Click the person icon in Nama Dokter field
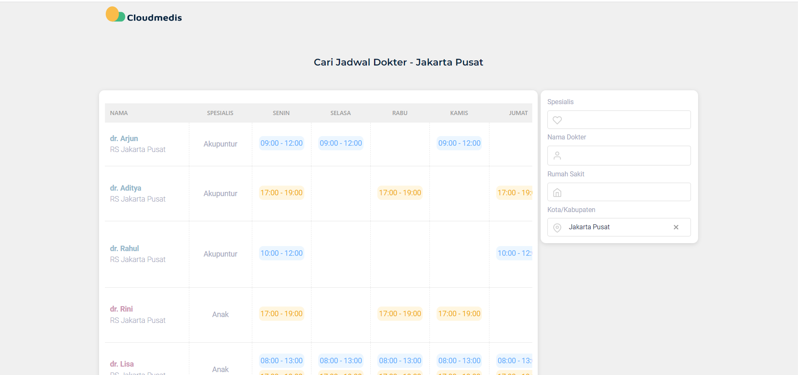This screenshot has width=798, height=375. tap(557, 156)
